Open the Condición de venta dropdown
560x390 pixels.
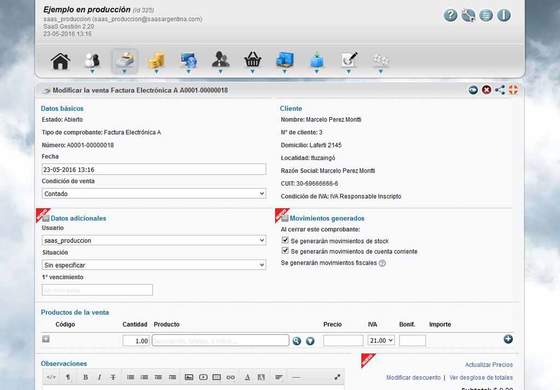(x=154, y=193)
